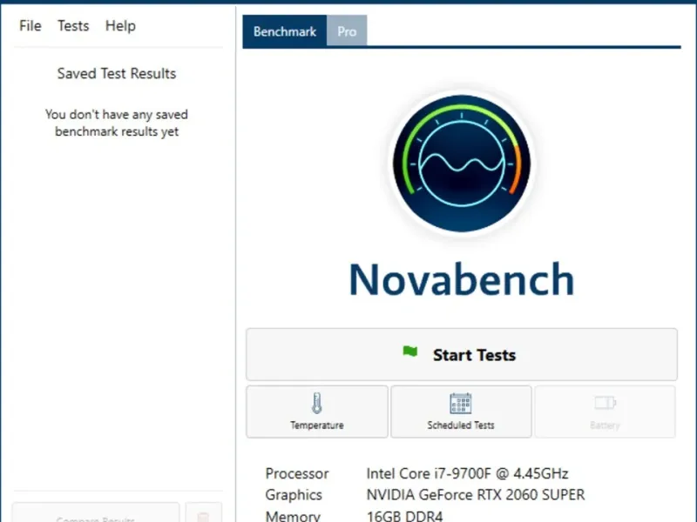This screenshot has width=697, height=522.
Task: Click the Processor label
Action: (297, 473)
